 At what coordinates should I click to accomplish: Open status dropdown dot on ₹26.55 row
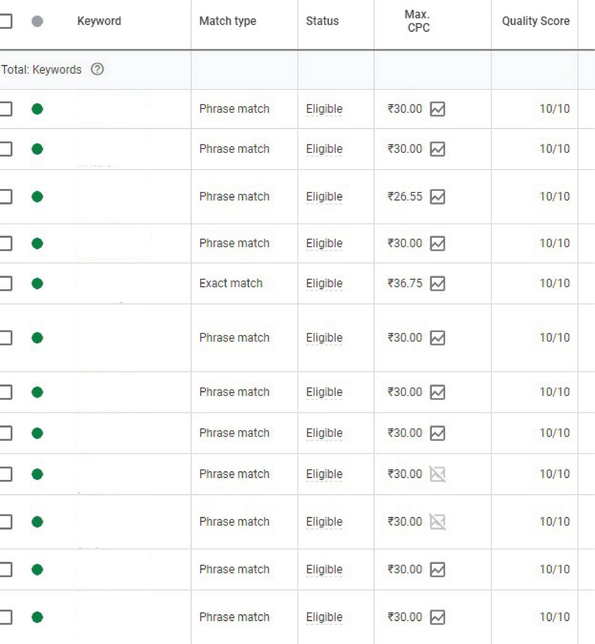(x=37, y=197)
